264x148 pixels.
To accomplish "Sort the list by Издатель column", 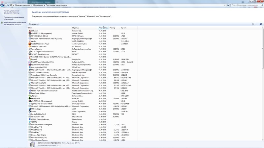I will 84,28.
